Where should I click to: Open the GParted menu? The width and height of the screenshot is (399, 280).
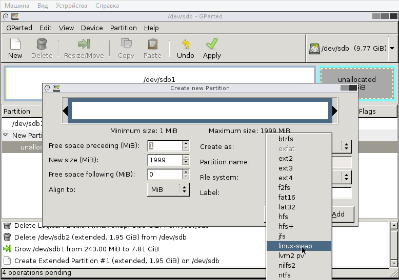pos(19,28)
